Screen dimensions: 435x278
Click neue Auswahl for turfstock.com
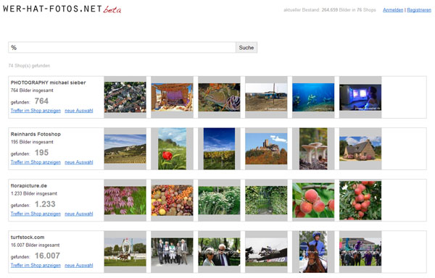tap(79, 265)
